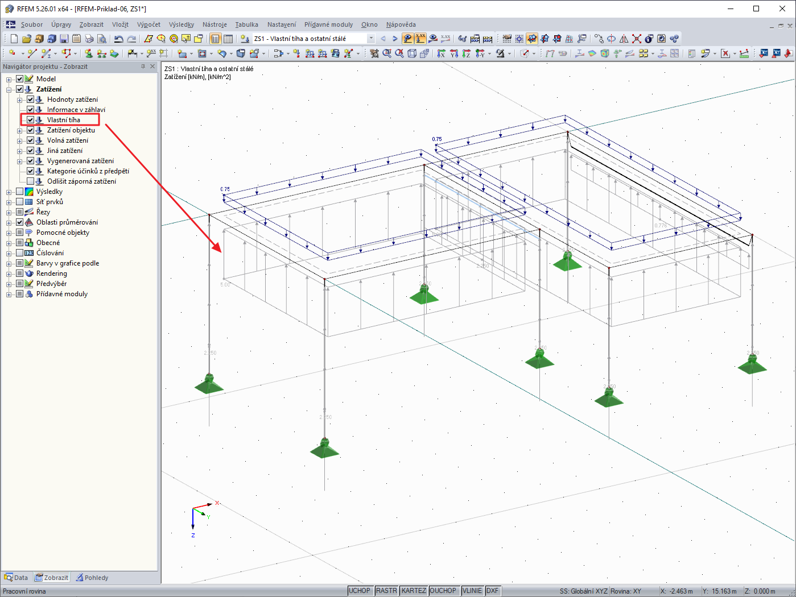Select Barvy v grafice podle item
This screenshot has width=796, height=597.
(68, 263)
